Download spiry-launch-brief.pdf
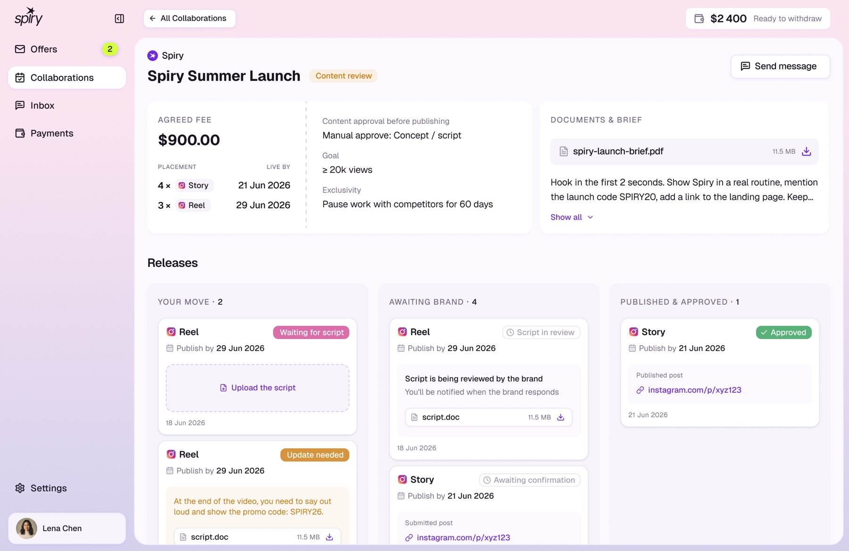This screenshot has width=849, height=551. pyautogui.click(x=807, y=152)
